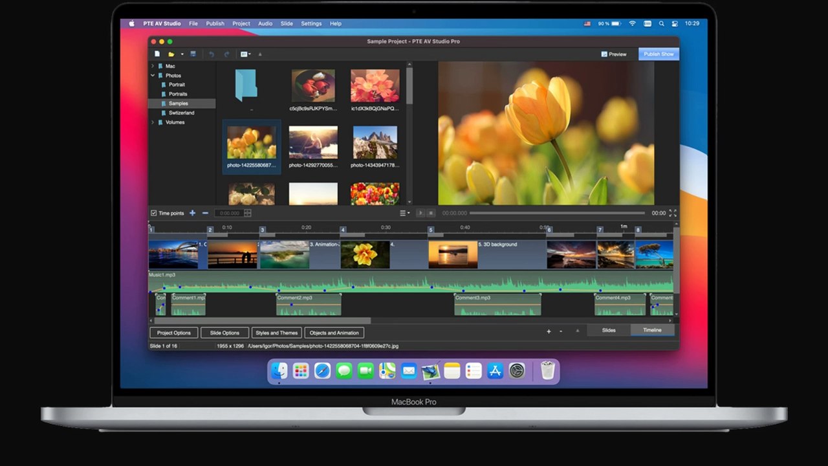Viewport: 828px width, 466px height.
Task: Open System Preferences from the Dock
Action: pos(517,371)
